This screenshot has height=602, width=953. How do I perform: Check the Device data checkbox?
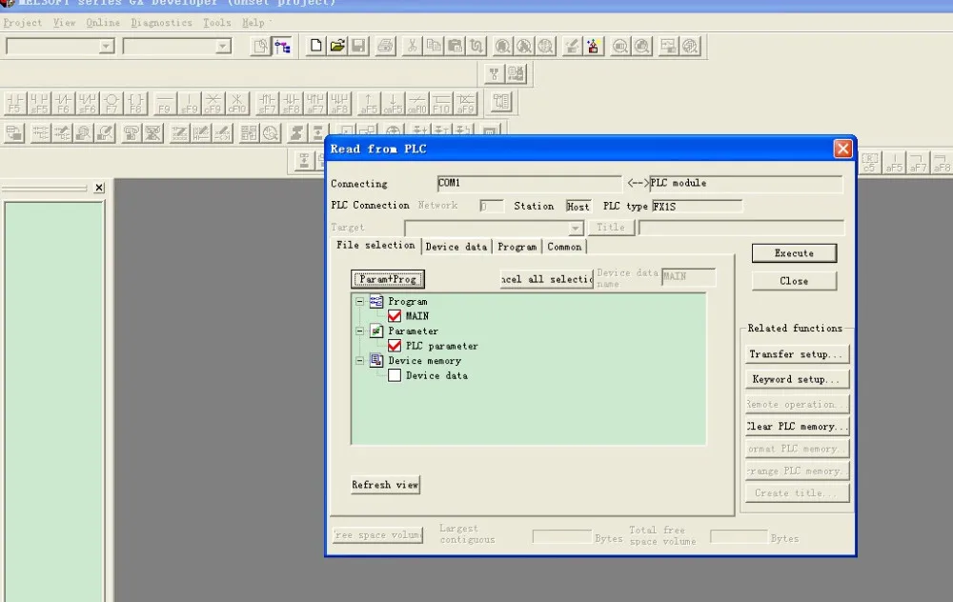point(395,375)
